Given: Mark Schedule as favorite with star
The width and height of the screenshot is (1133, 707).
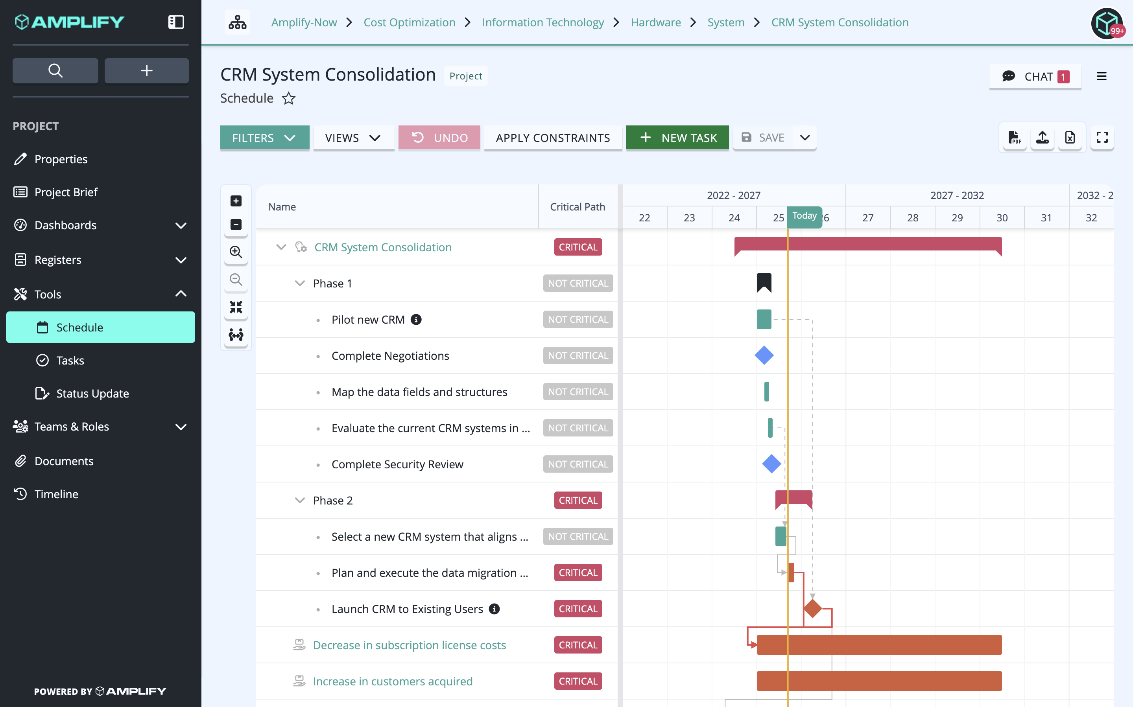Looking at the screenshot, I should [289, 98].
